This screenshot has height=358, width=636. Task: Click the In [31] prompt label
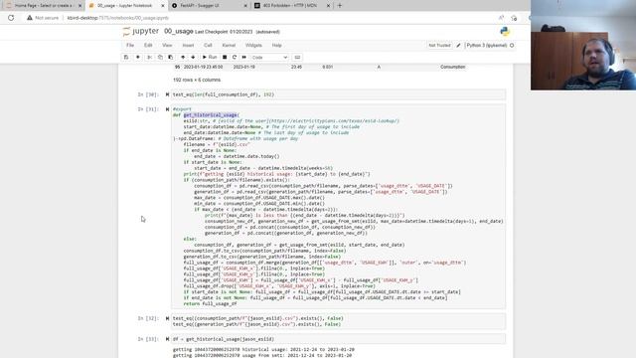[x=148, y=109]
